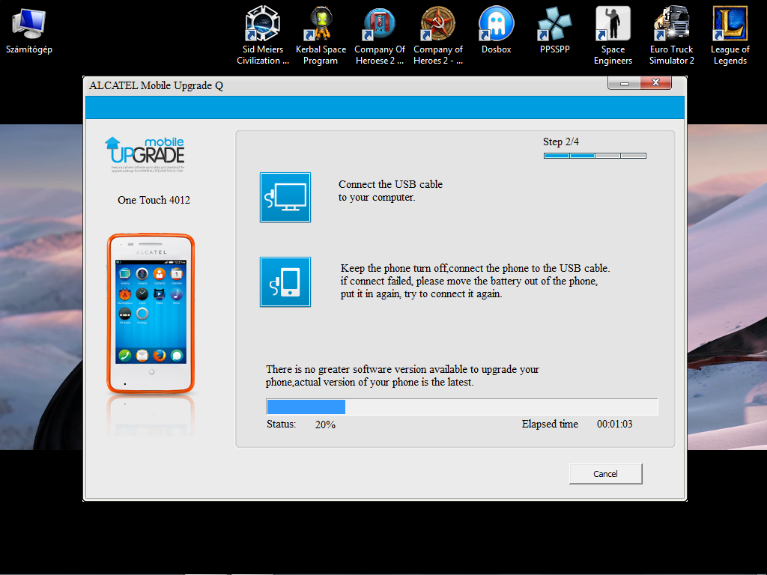Open League of Legends shortcut
This screenshot has width=767, height=575.
730,36
